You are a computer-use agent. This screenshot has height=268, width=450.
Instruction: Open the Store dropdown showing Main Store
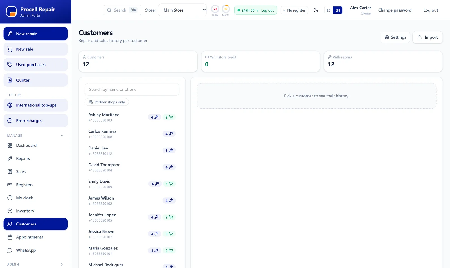click(x=183, y=10)
